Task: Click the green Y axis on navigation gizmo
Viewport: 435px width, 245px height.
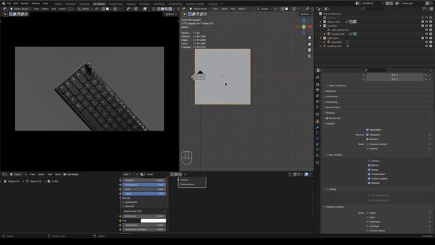Action: 304,27
